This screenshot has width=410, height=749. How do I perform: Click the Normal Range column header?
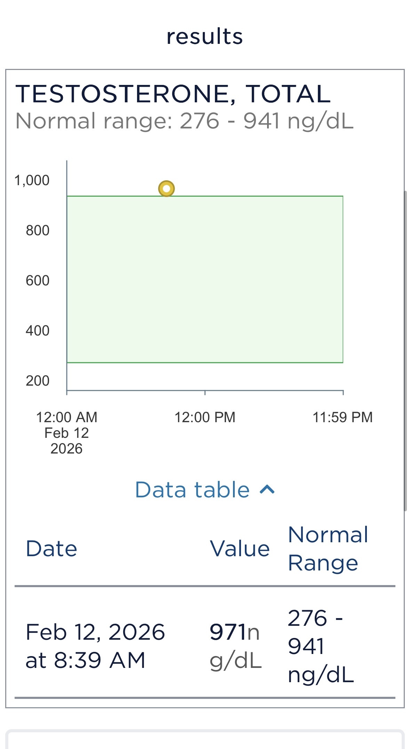(x=328, y=549)
